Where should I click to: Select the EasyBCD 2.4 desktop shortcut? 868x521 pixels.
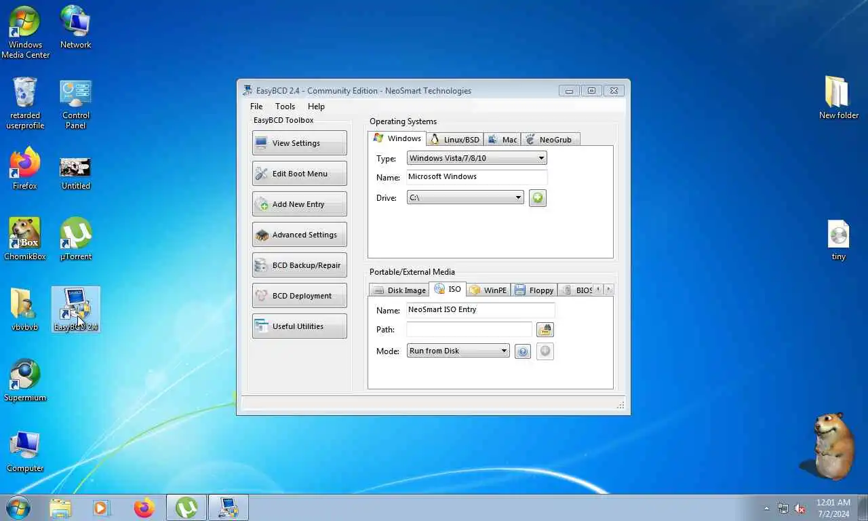pyautogui.click(x=75, y=310)
